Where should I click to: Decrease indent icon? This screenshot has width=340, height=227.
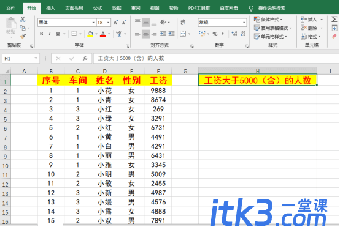pyautogui.click(x=163, y=34)
